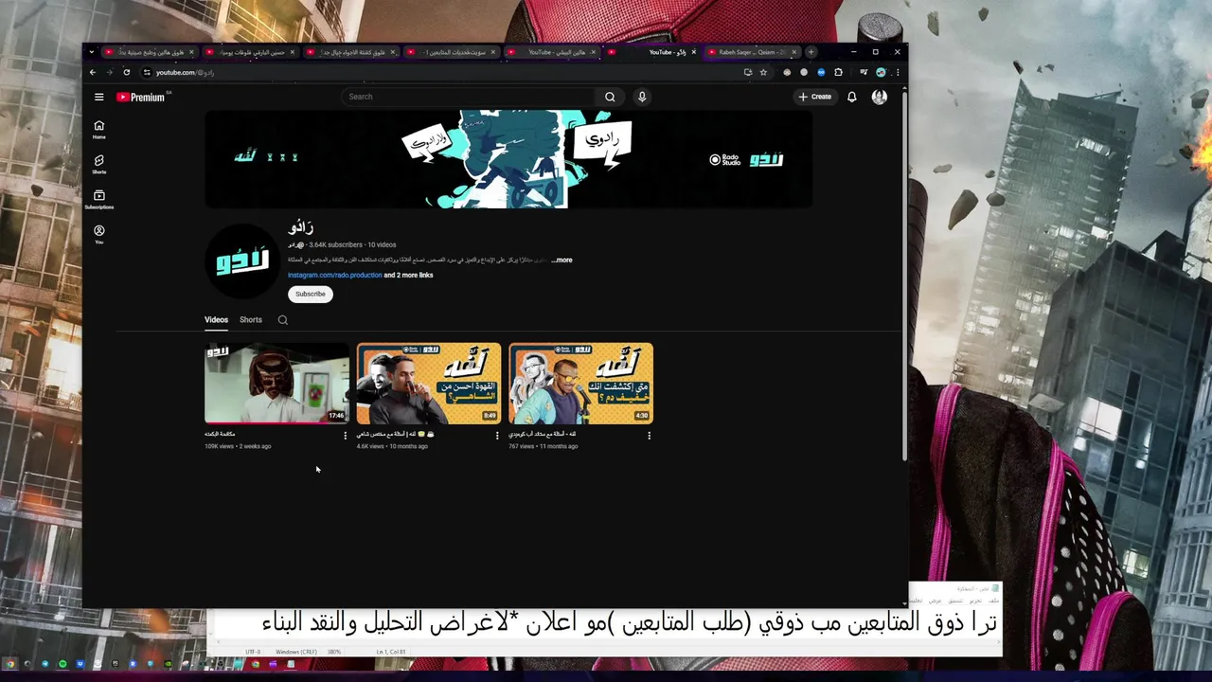Open YouTube notifications bell
The width and height of the screenshot is (1212, 682).
point(851,97)
